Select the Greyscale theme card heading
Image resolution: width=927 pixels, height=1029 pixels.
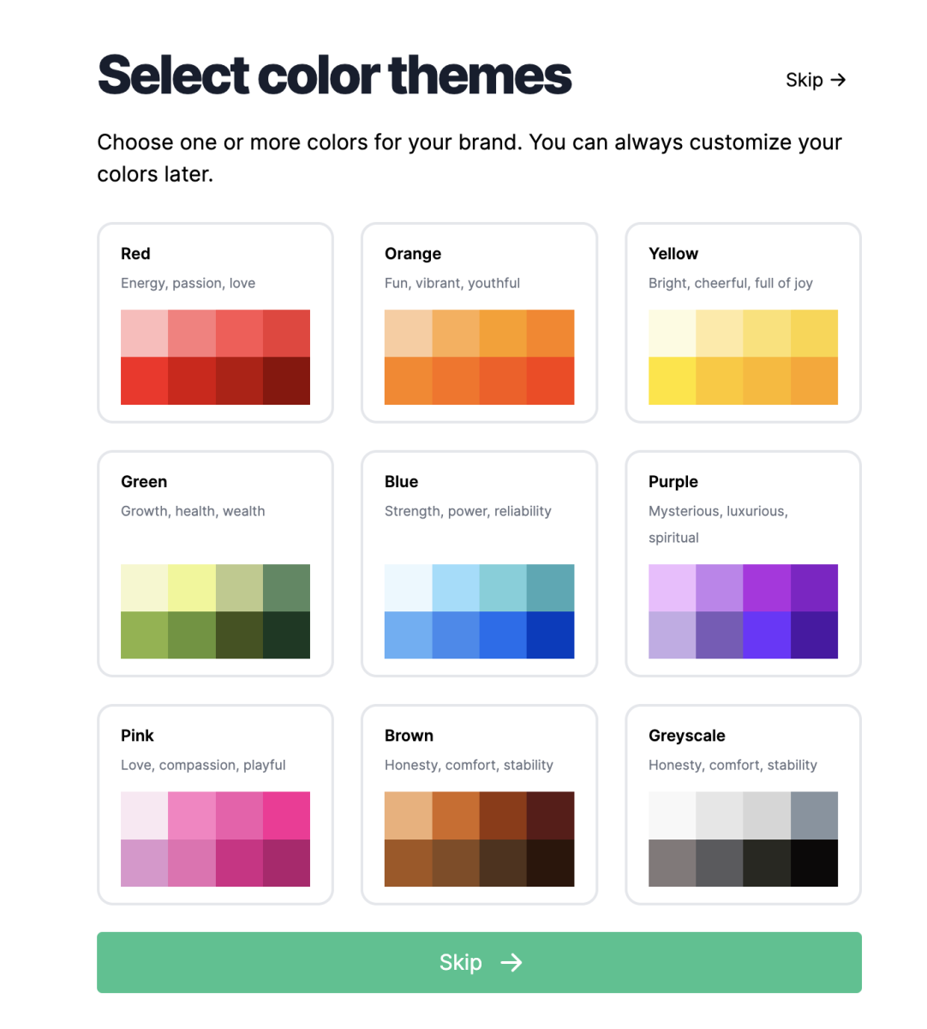tap(686, 736)
